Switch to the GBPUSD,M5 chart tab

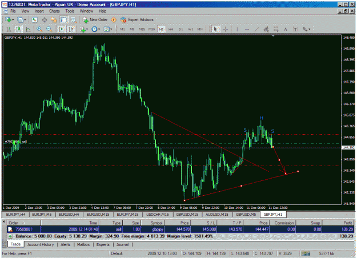246,214
